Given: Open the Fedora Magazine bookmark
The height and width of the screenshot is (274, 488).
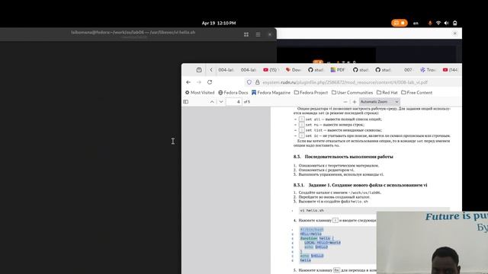Looking at the screenshot, I should coord(271,93).
